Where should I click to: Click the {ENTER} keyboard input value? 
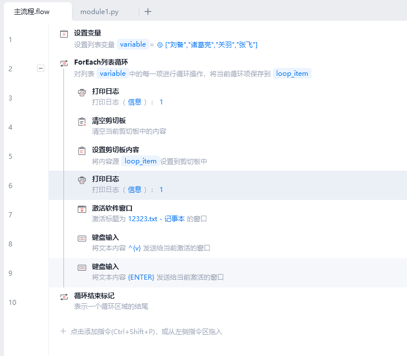[141, 277]
